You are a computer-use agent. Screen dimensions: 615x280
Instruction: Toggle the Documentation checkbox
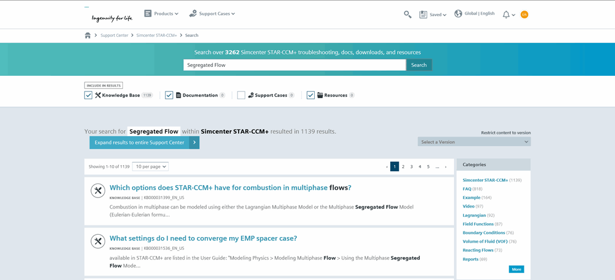(169, 95)
